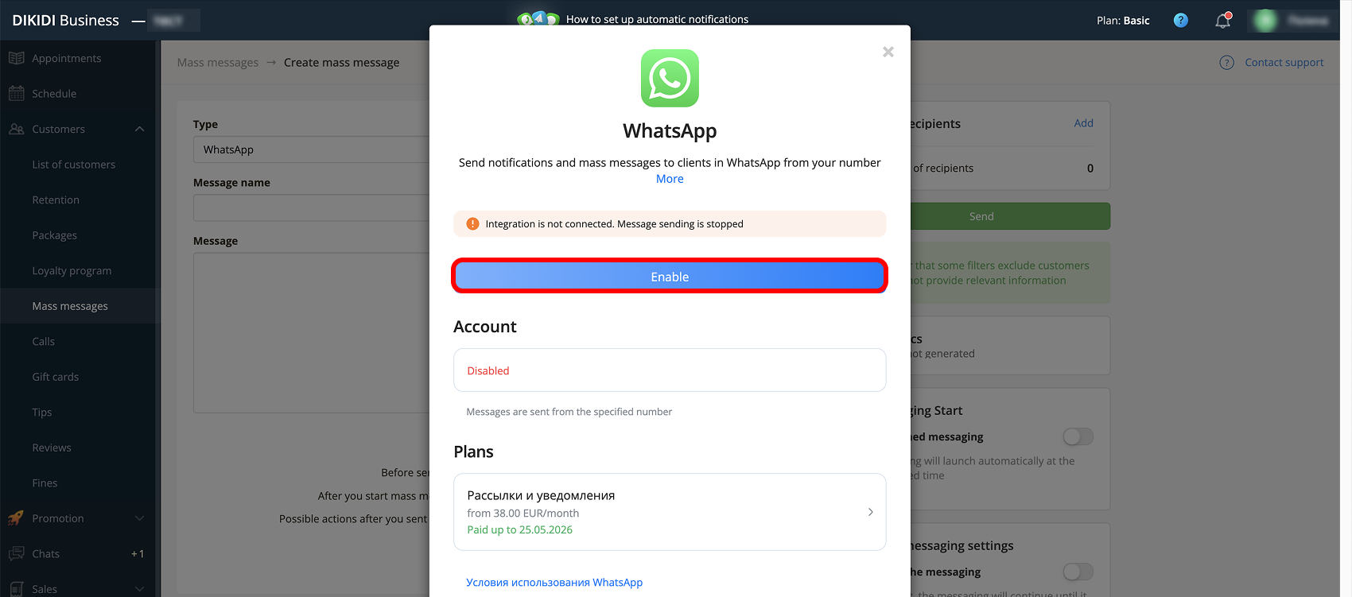This screenshot has height=597, width=1352.
Task: Expand the Promotion sidebar section
Action: click(x=140, y=518)
